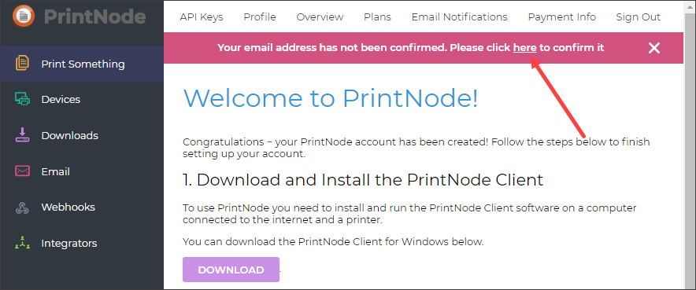Open the Devices sidebar menu label
Screen dimensions: 696x290
click(x=61, y=99)
